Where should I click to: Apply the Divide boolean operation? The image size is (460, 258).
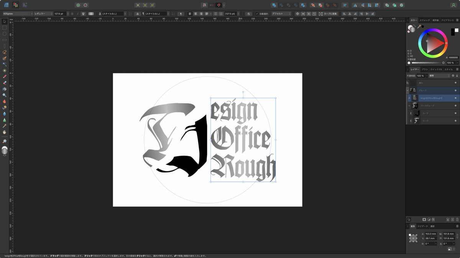pos(303,5)
